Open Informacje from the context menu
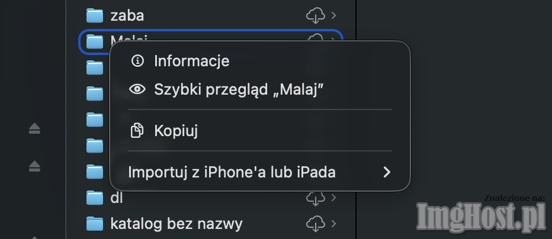The image size is (552, 239). point(191,61)
